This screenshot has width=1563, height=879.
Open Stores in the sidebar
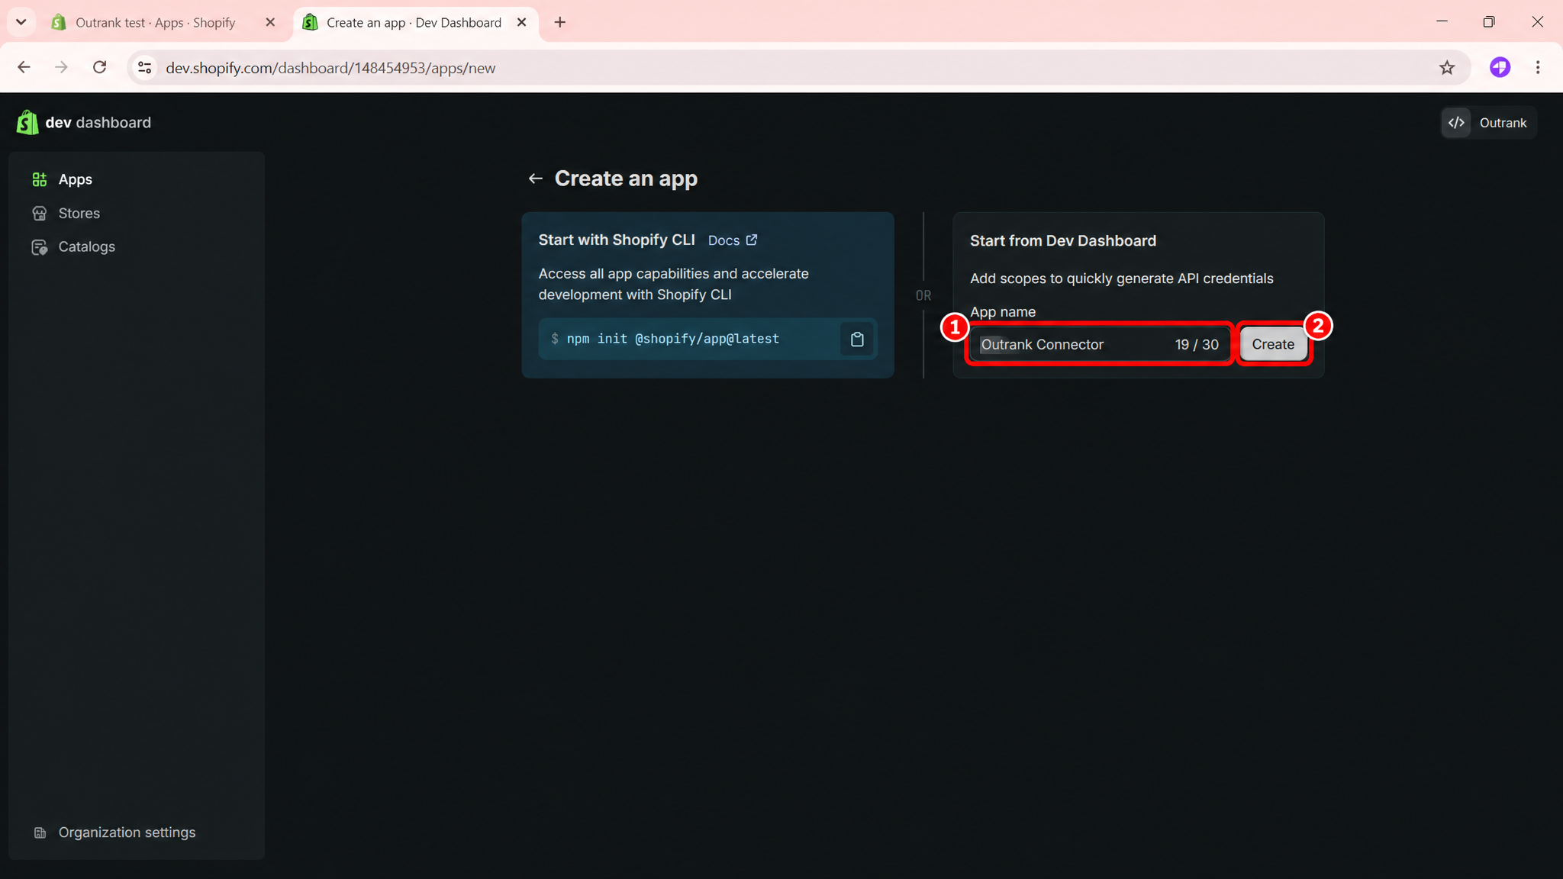[x=137, y=213]
